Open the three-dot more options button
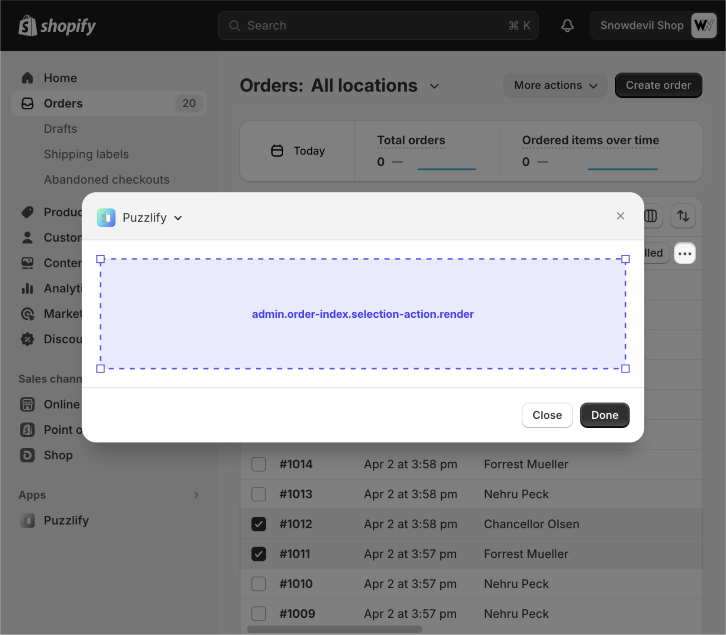 (685, 253)
